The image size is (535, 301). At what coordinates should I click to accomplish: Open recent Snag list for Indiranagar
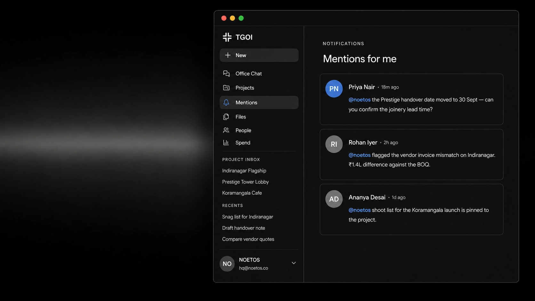248,217
